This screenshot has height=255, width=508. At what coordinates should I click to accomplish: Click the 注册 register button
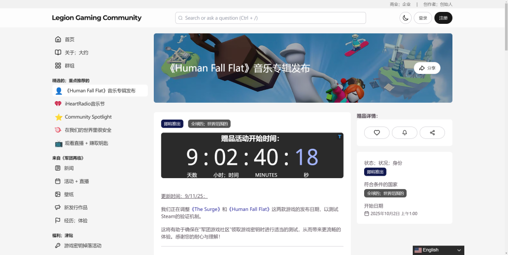tap(443, 18)
